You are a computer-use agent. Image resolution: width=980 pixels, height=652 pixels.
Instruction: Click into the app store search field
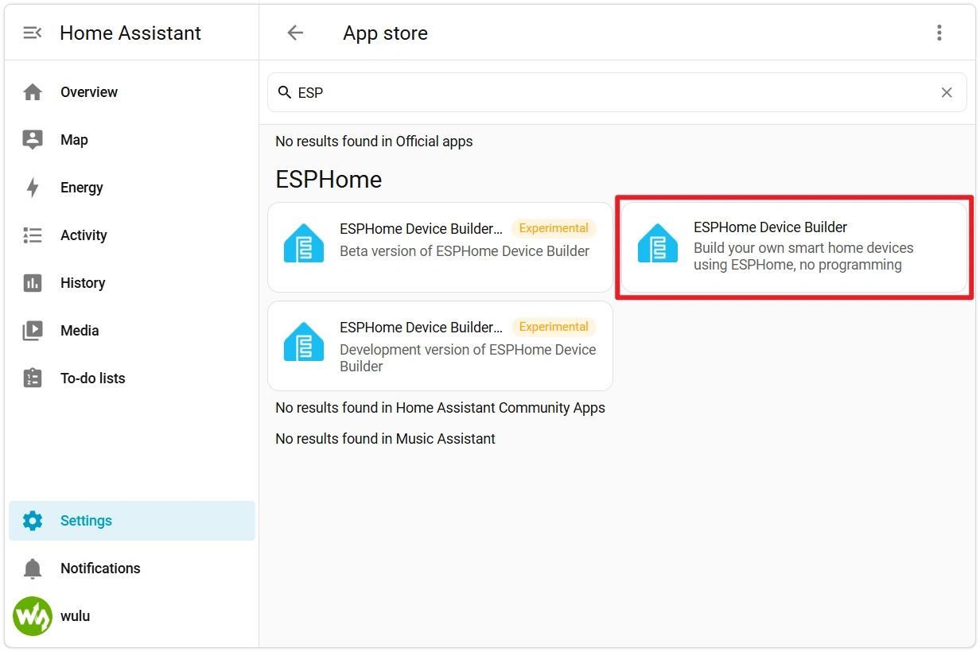(616, 92)
